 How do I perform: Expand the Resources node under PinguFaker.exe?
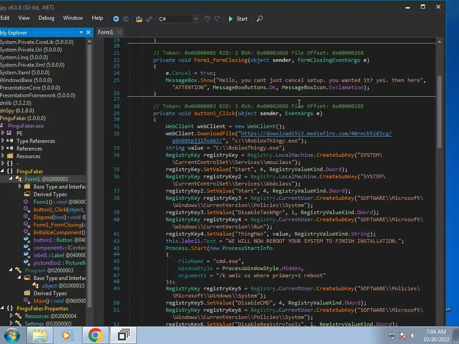(x=3, y=156)
